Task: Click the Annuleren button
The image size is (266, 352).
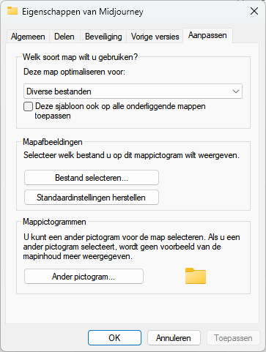Action: [174, 338]
